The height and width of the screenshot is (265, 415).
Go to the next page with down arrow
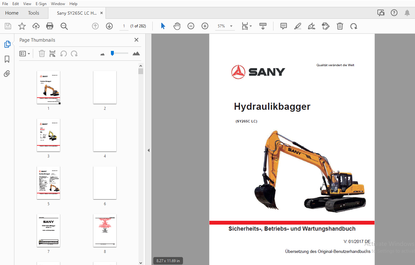(109, 26)
